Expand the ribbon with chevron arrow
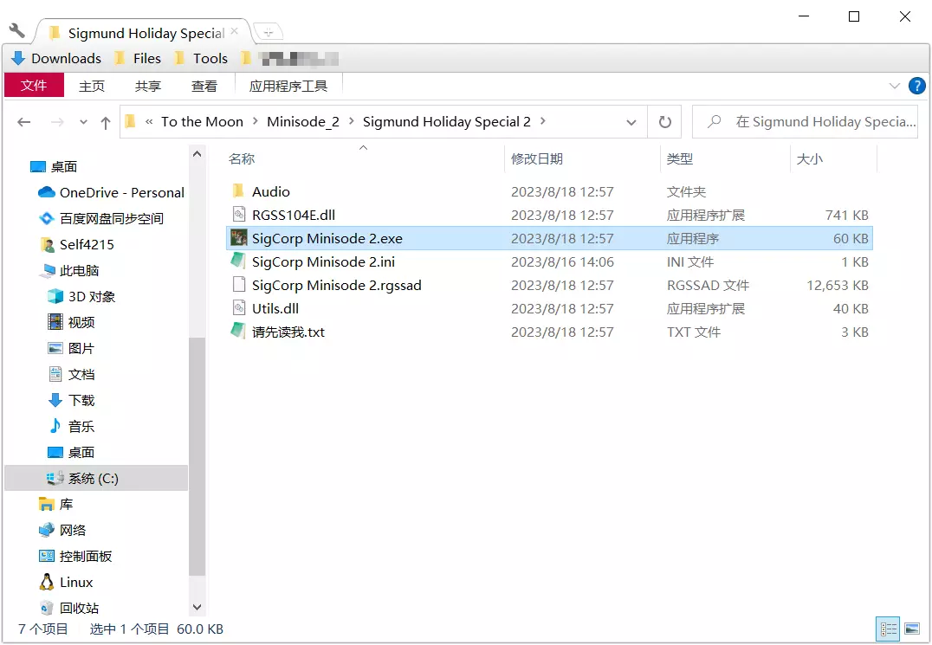This screenshot has height=645, width=932. pos(895,86)
